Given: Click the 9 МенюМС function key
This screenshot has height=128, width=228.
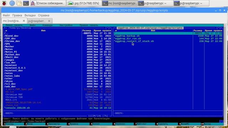Looking at the screenshot, I should pos(189,124).
